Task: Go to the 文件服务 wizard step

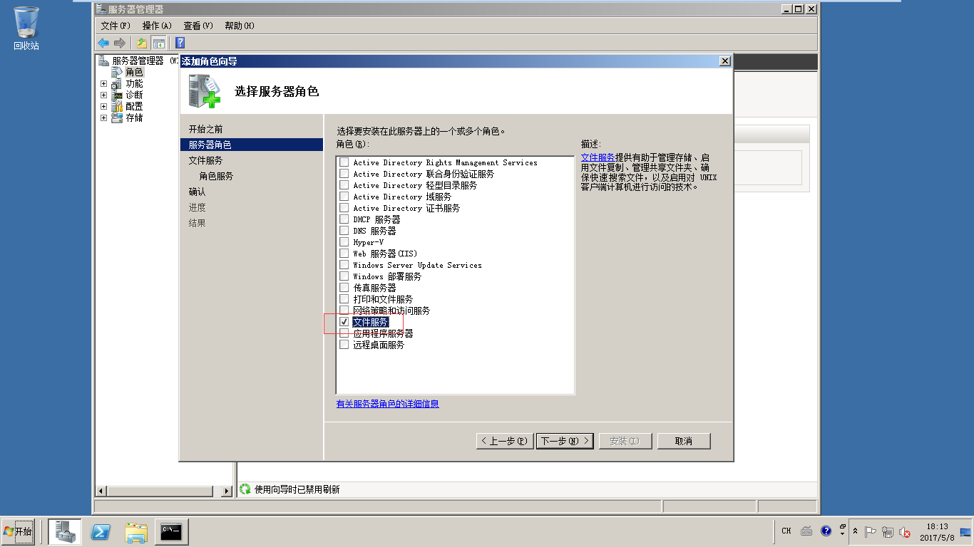Action: coord(205,160)
